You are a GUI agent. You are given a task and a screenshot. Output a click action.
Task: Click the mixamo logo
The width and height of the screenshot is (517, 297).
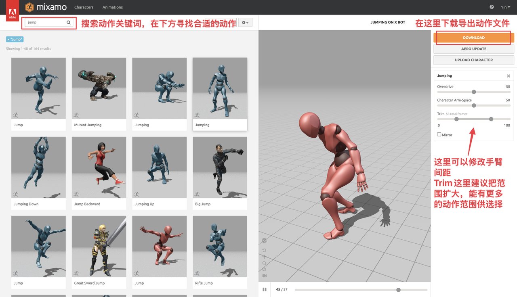pyautogui.click(x=46, y=7)
